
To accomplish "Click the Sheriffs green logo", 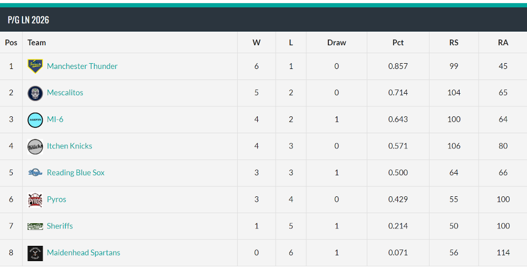I will coord(35,226).
